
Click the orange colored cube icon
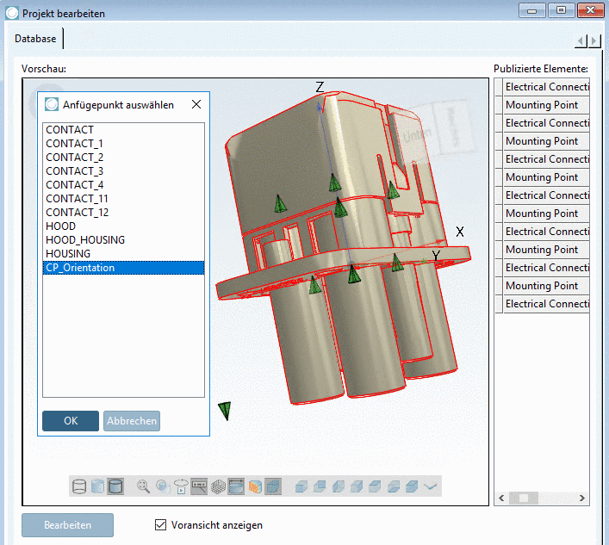pos(255,486)
